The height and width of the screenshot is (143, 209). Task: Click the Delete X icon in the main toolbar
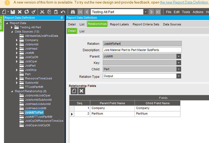click(19, 12)
